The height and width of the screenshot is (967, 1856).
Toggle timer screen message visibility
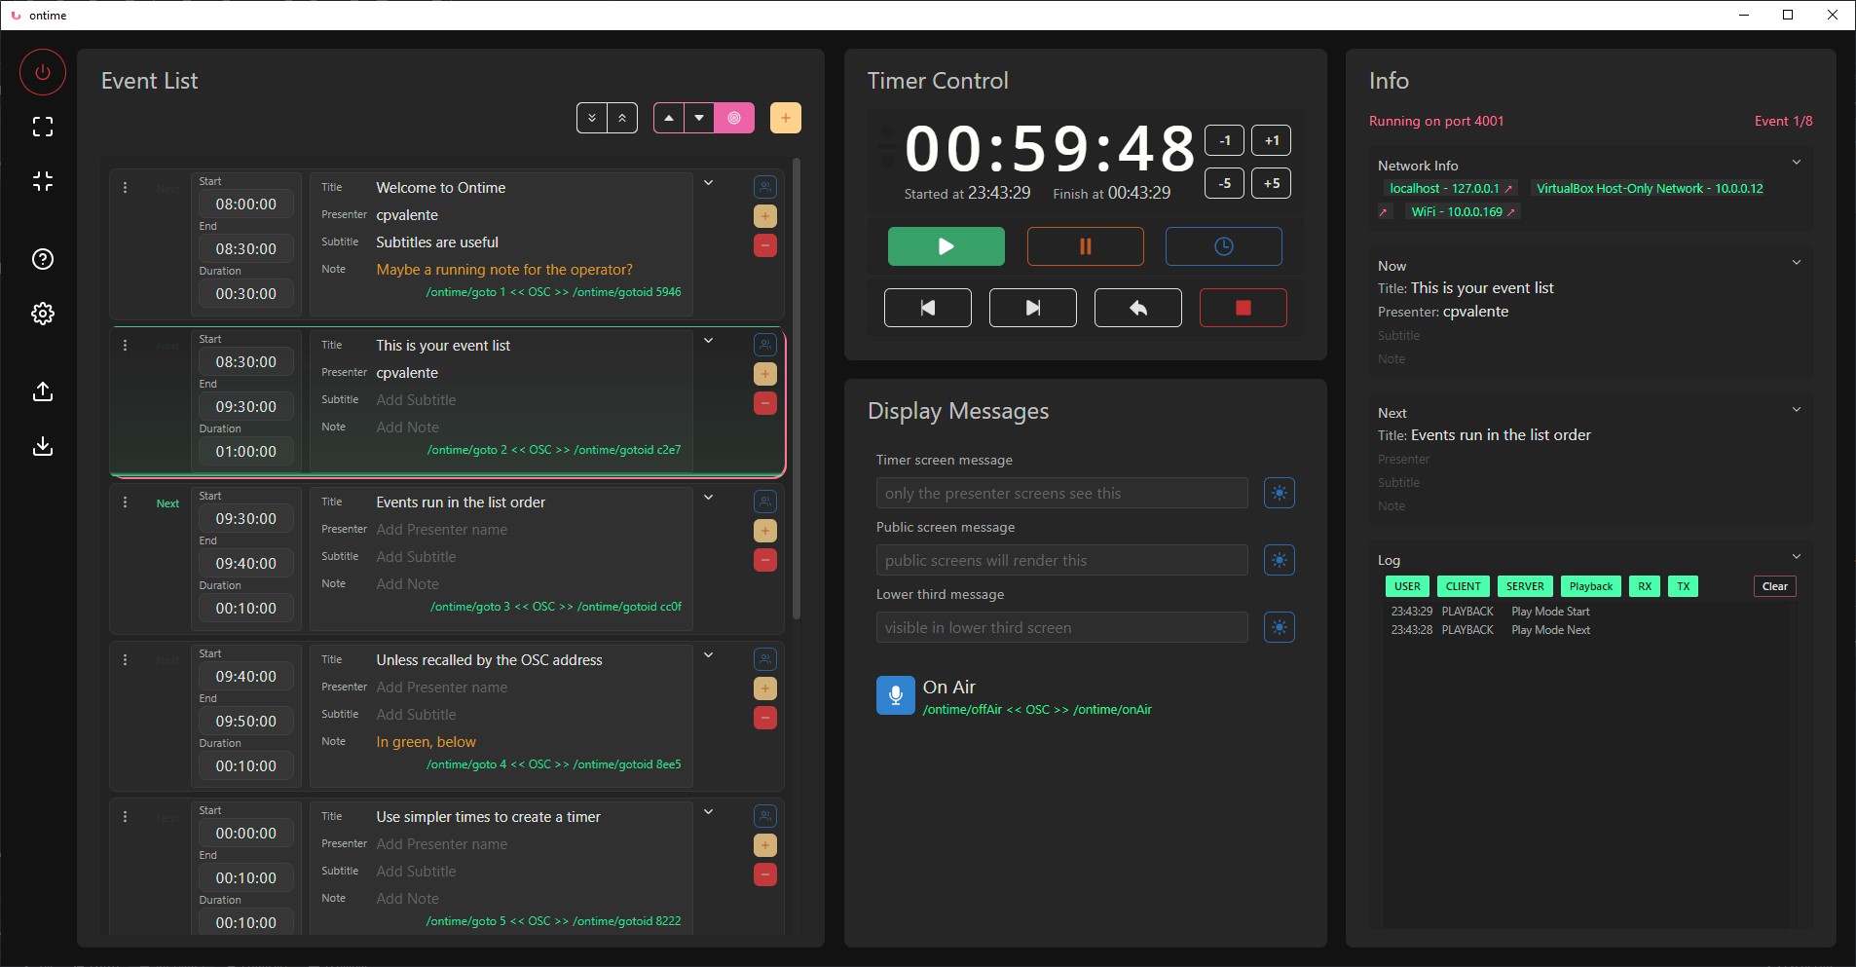(x=1280, y=493)
